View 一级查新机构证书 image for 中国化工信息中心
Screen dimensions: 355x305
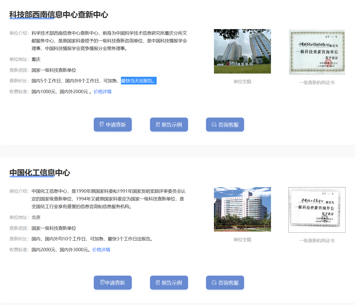[317, 210]
